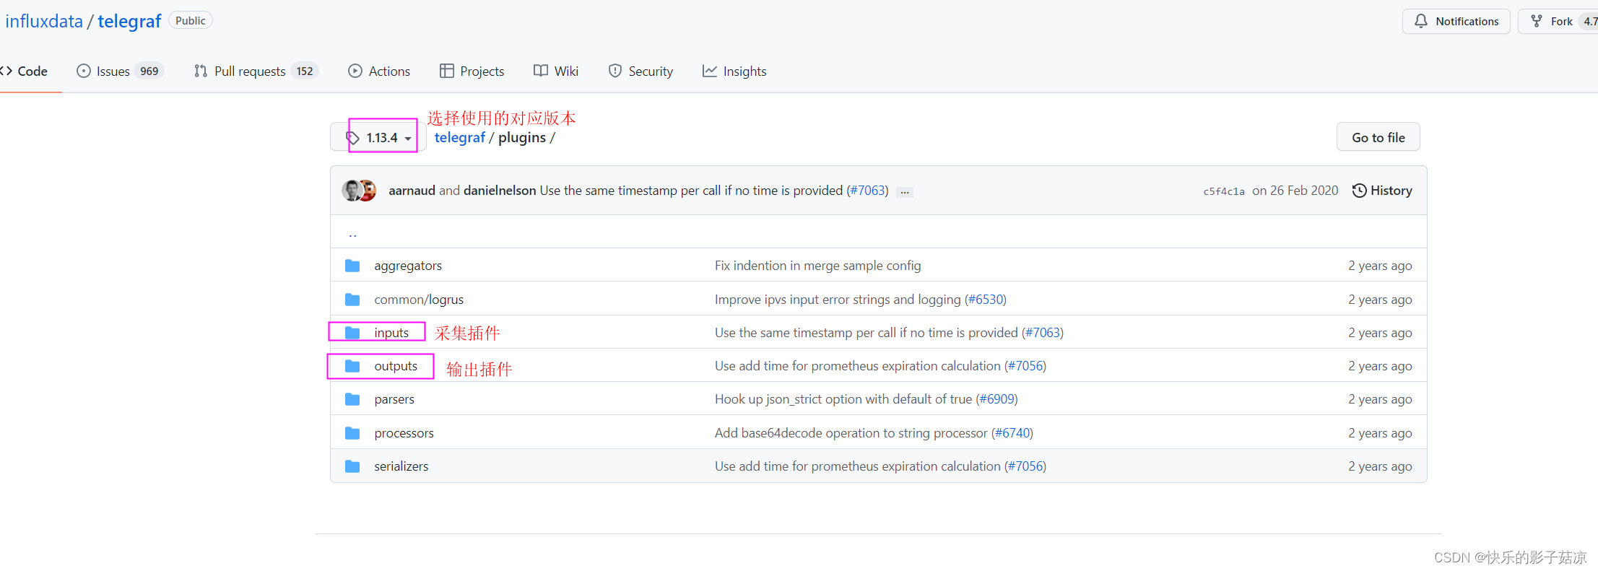Image resolution: width=1598 pixels, height=571 pixels.
Task: Open #7063 link in inputs row
Action: click(x=1043, y=333)
